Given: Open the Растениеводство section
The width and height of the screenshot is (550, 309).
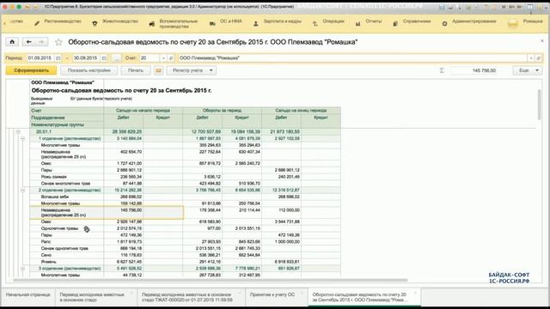Looking at the screenshot, I should click(58, 22).
